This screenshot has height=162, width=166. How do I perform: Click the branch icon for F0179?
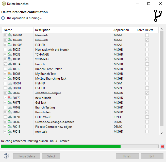[10, 98]
